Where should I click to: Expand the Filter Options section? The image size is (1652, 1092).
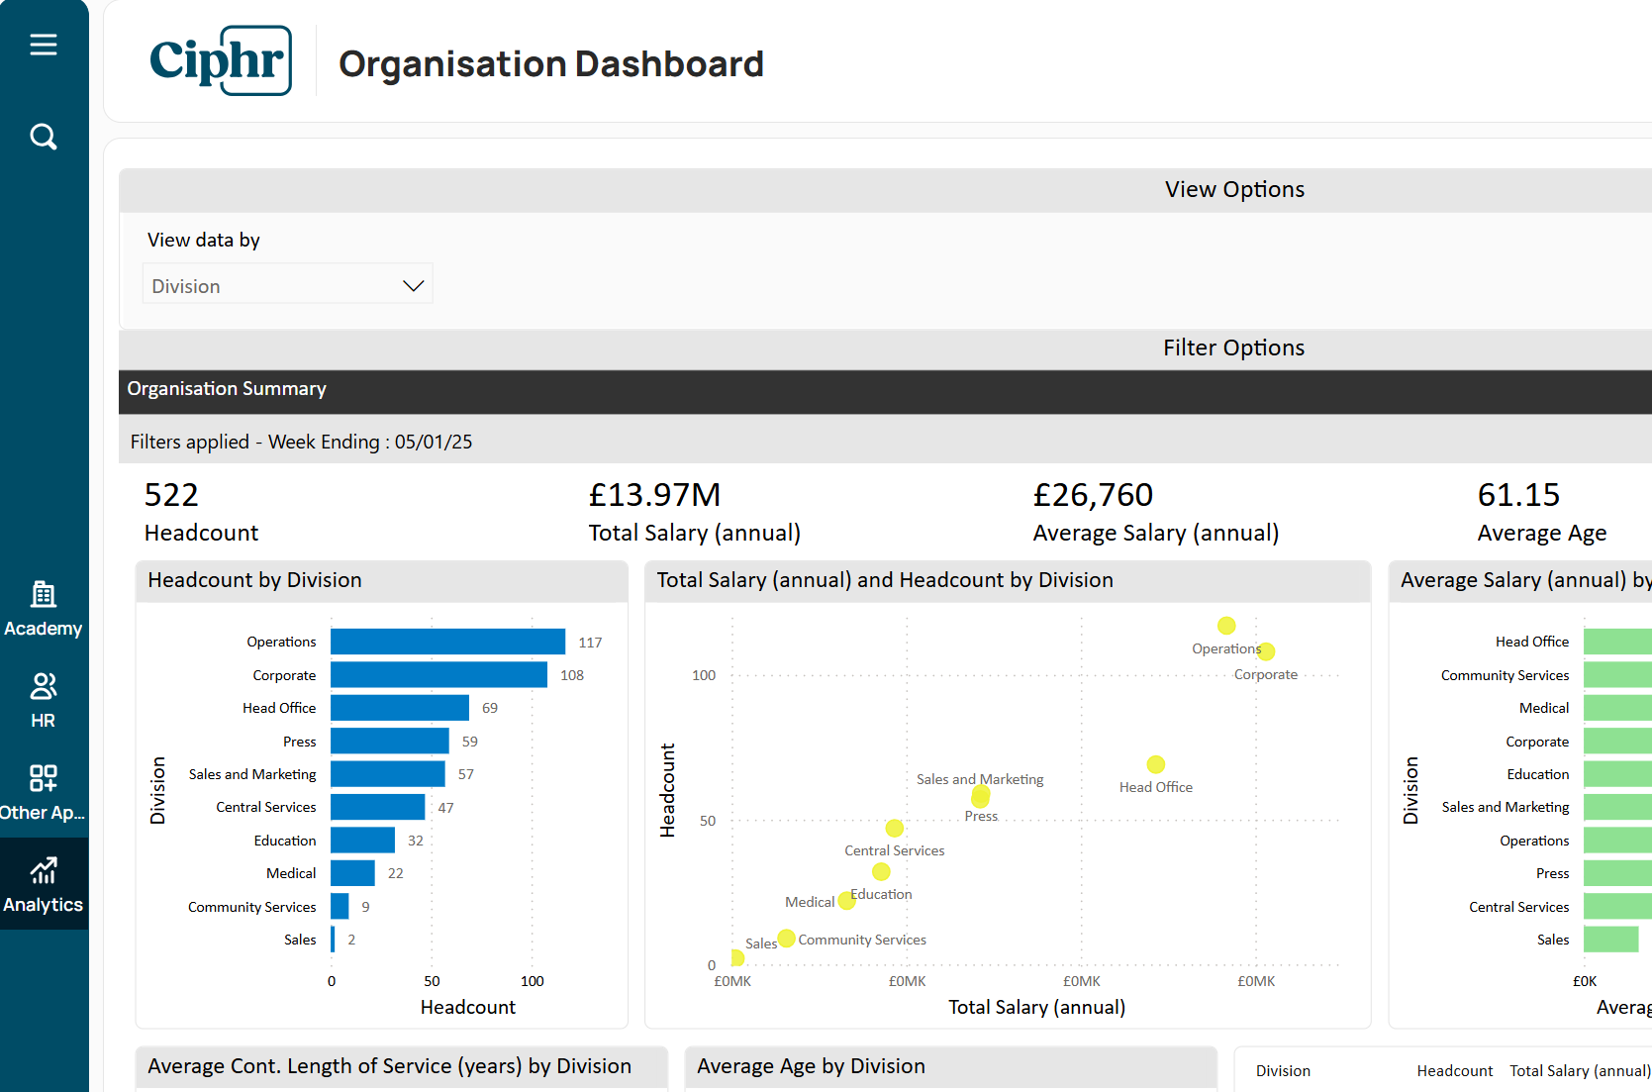(1233, 348)
